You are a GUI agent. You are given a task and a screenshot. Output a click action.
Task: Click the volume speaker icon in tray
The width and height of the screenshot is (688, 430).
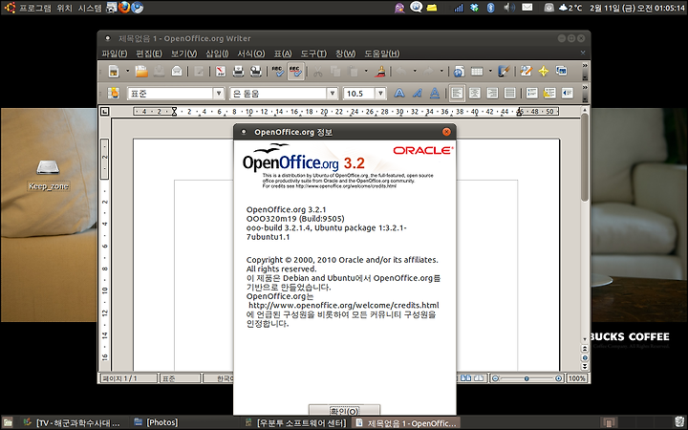click(509, 8)
